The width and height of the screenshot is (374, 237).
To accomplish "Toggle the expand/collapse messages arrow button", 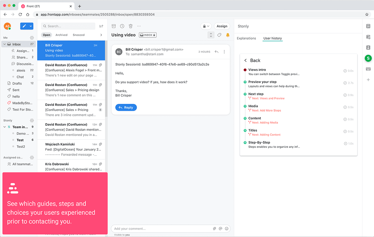I will click(x=211, y=35).
